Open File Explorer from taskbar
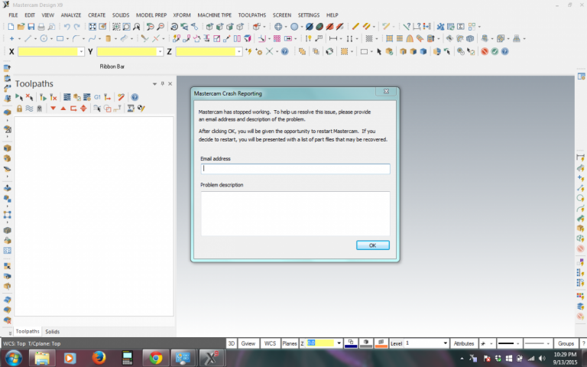The height and width of the screenshot is (367, 587). [x=42, y=359]
